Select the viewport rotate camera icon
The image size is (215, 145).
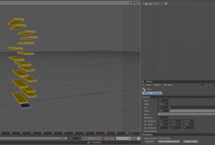[136, 3]
